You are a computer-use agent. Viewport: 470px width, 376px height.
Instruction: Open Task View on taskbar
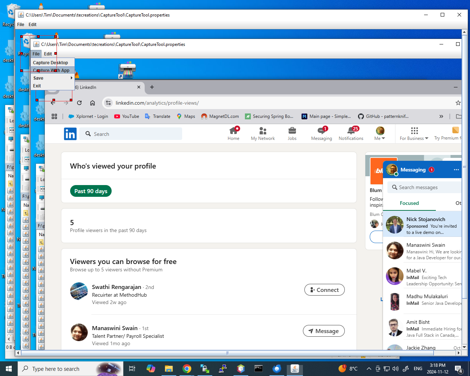[x=132, y=369]
